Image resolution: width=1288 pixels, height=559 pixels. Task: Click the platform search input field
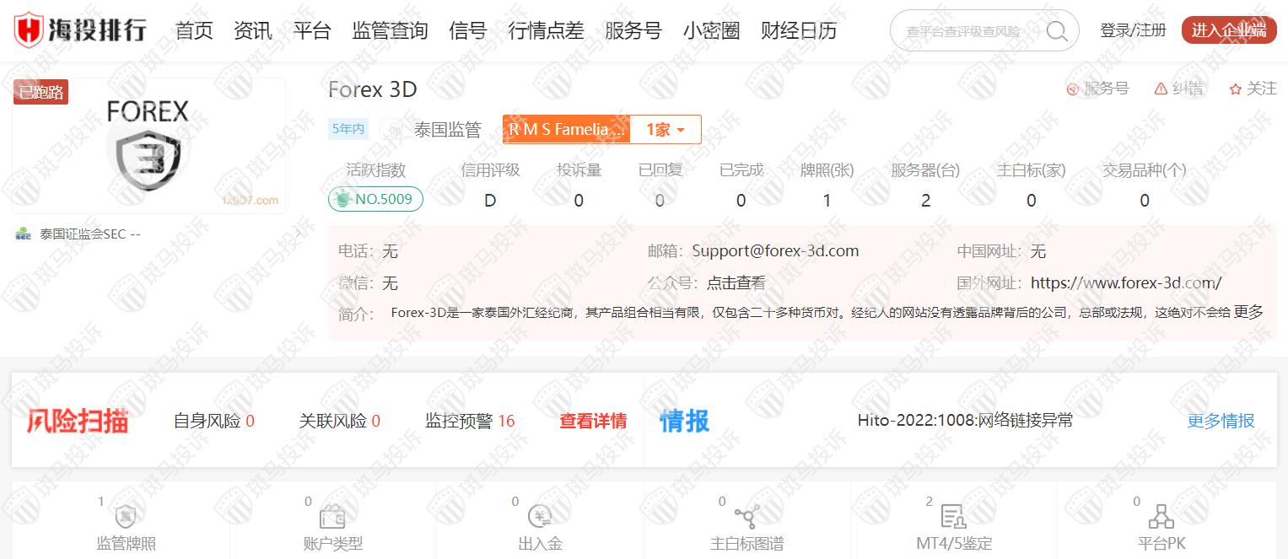pos(964,31)
